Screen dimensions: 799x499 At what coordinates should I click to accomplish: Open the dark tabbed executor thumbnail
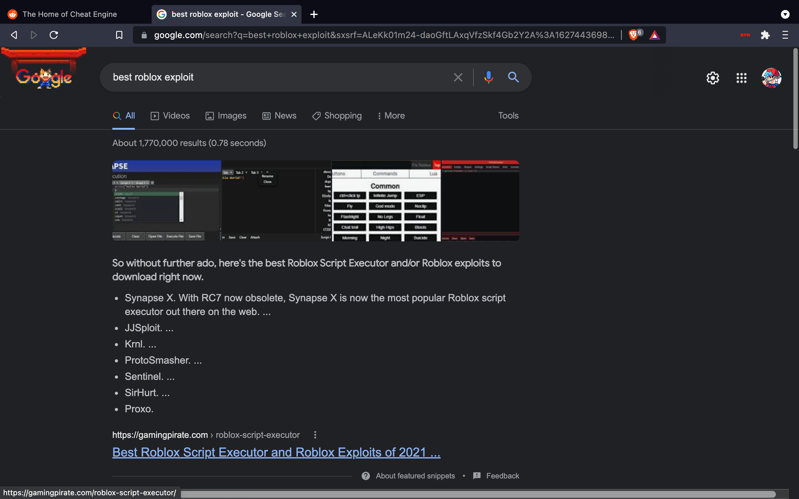click(276, 201)
